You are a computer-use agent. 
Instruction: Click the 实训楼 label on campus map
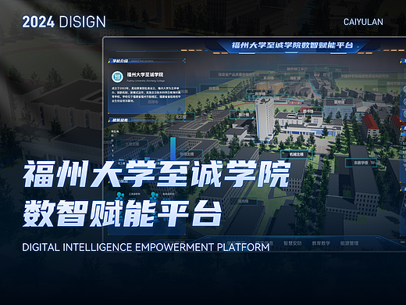[269, 78]
